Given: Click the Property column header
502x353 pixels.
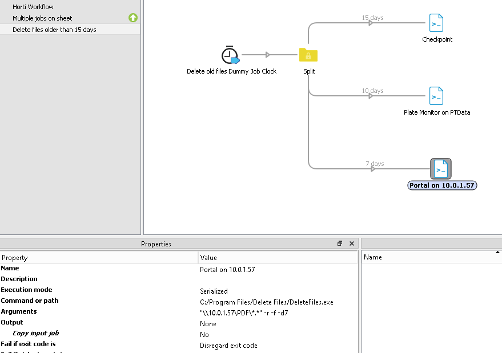Looking at the screenshot, I should [16, 257].
